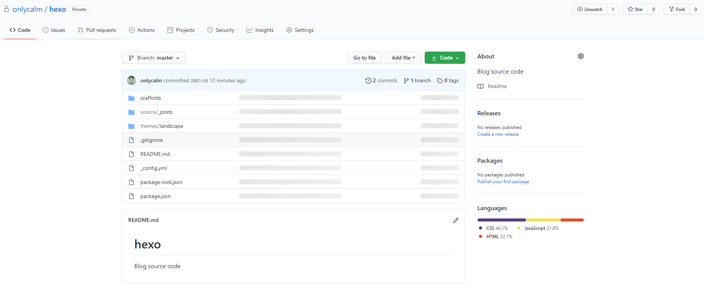Click the tag icon next to 0 tags
The image size is (705, 289).
pos(440,81)
